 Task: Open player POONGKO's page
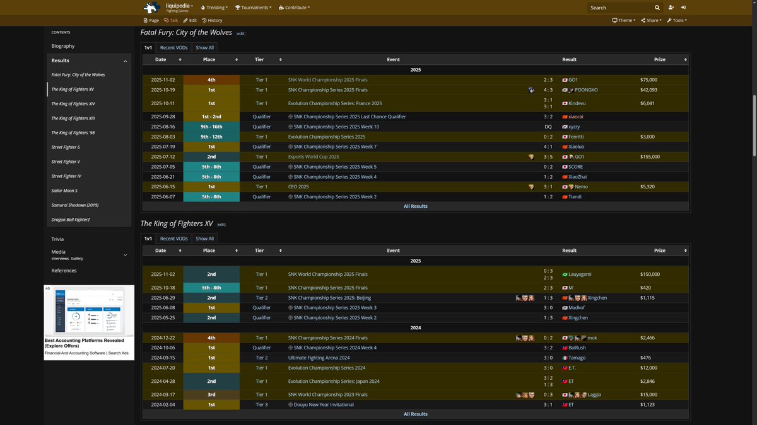(x=586, y=90)
